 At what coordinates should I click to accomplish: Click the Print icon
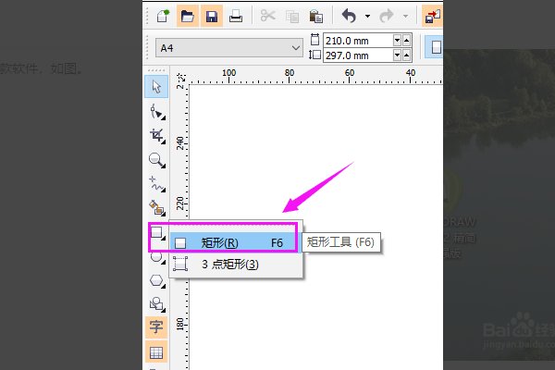tap(235, 17)
